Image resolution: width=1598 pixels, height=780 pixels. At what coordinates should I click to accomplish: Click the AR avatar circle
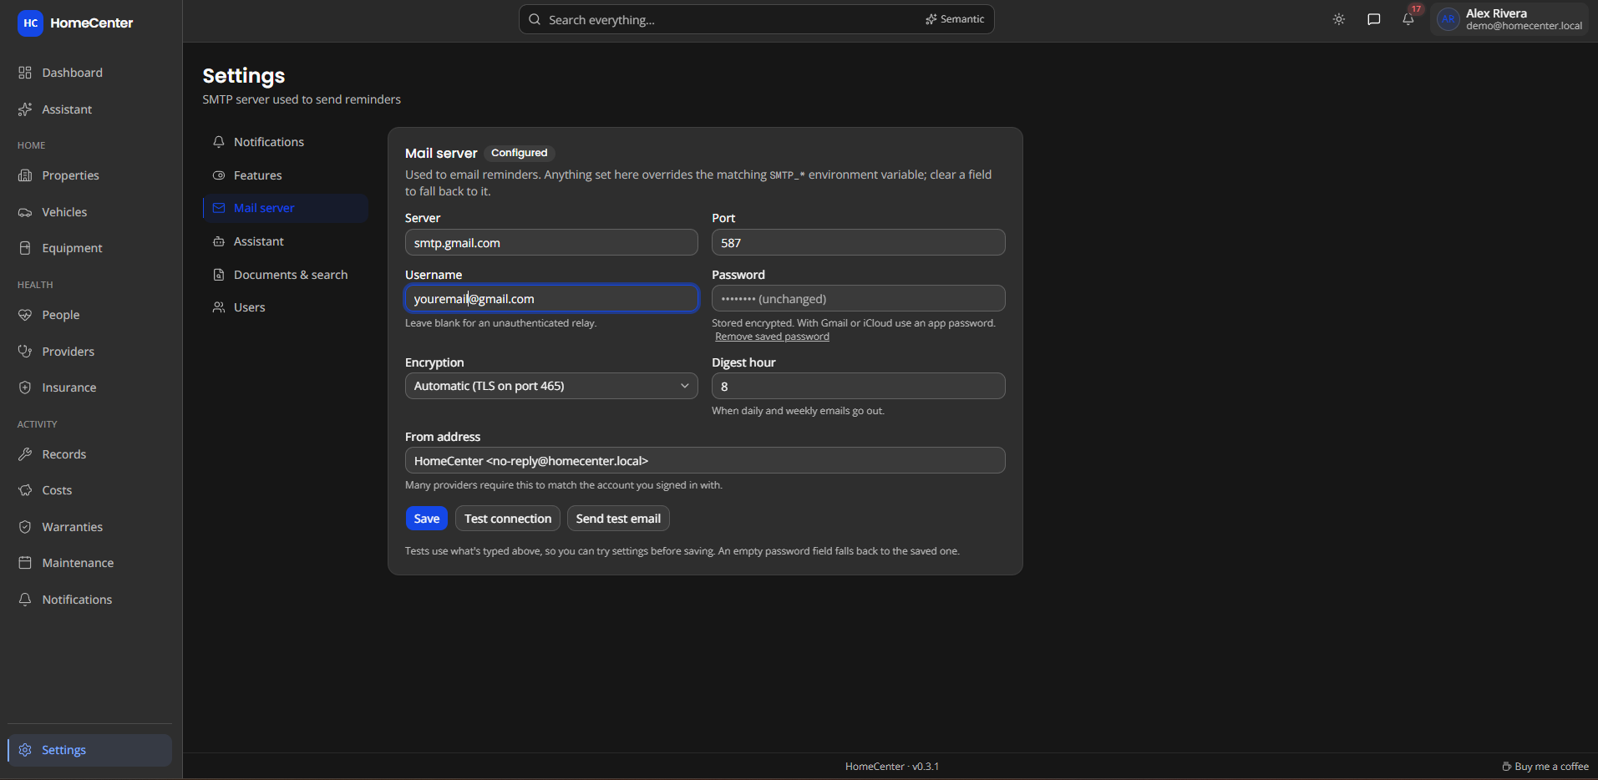1448,19
